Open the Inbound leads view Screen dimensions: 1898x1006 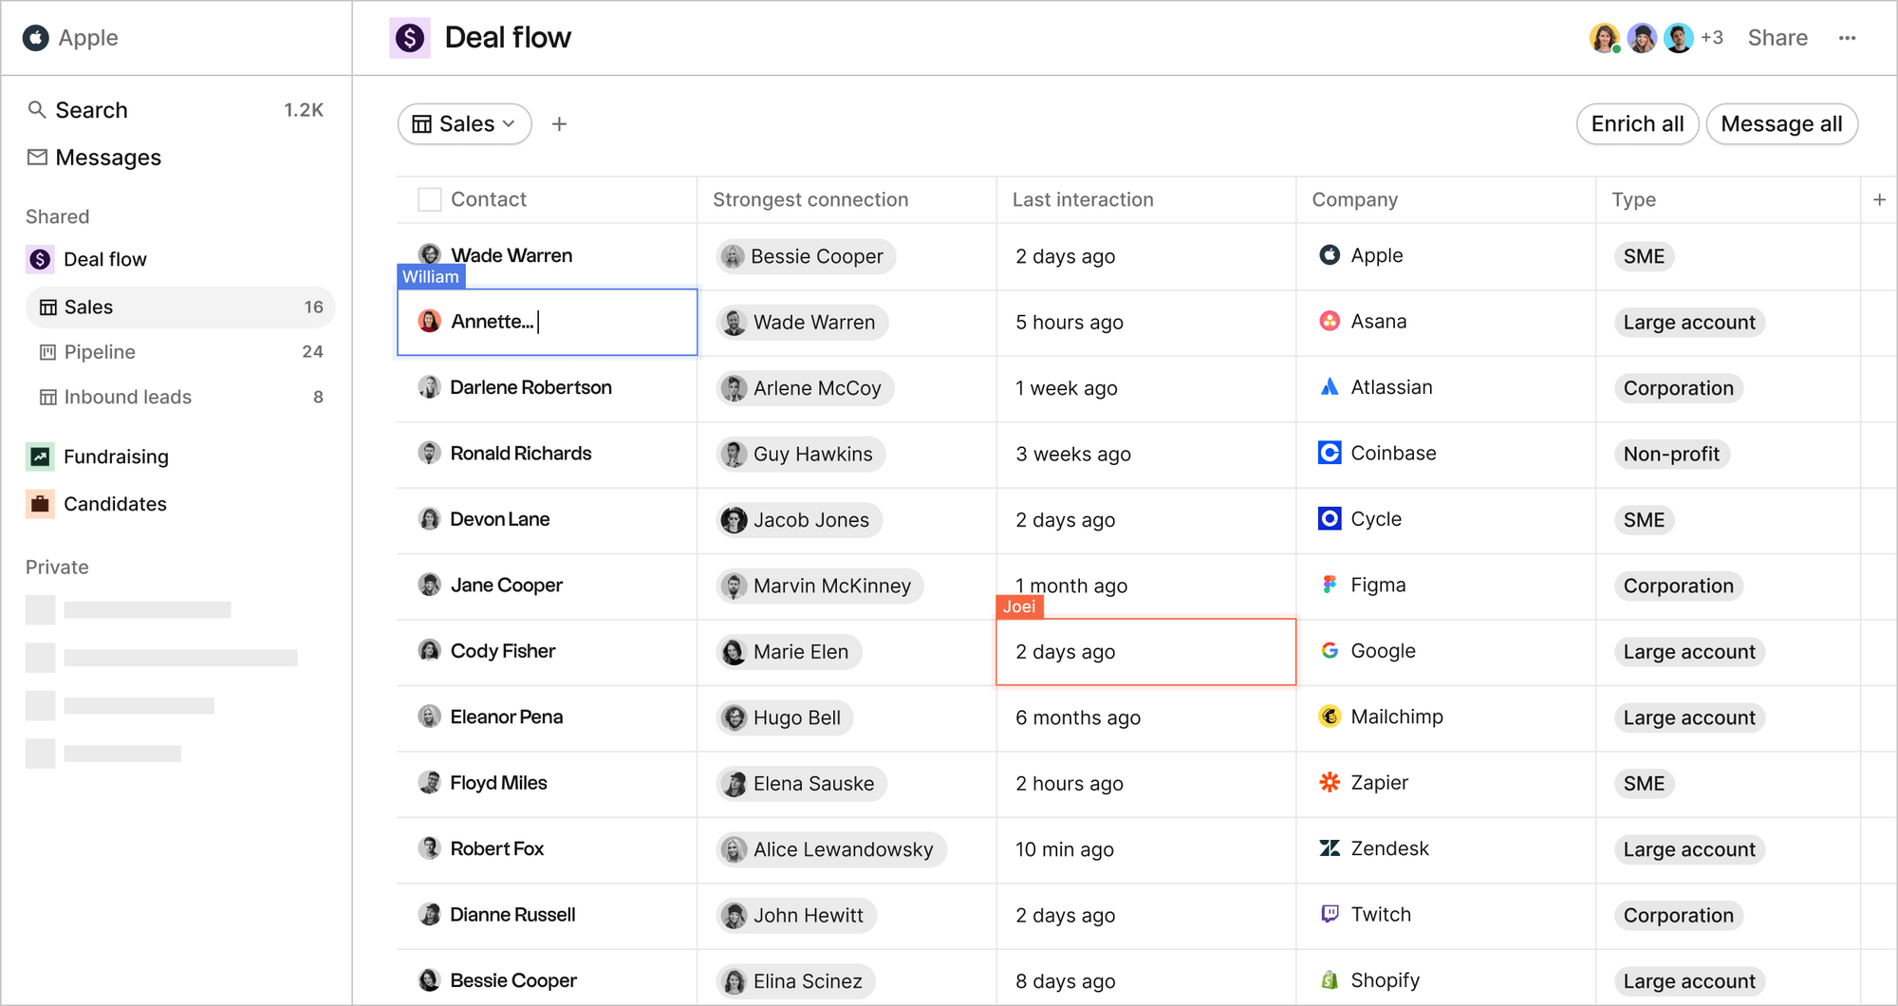tap(127, 397)
